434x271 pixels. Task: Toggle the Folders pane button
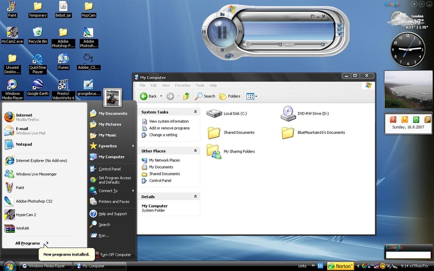pos(230,96)
